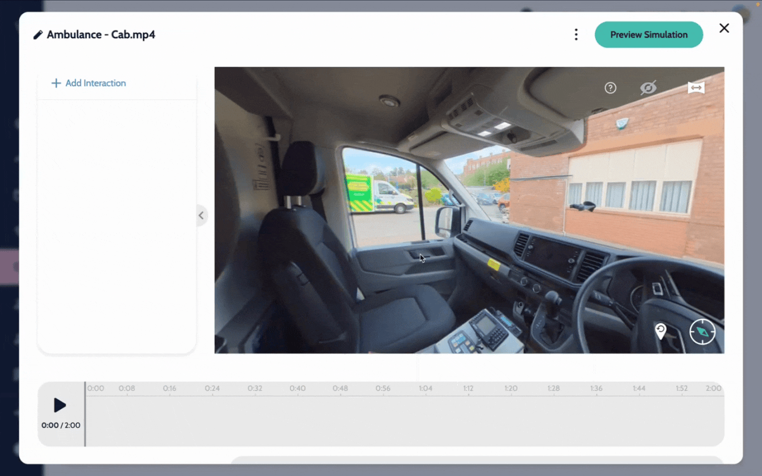Screen dimensions: 762x476
Task: Jump to the 0:24 timeline mark
Action: 213,389
